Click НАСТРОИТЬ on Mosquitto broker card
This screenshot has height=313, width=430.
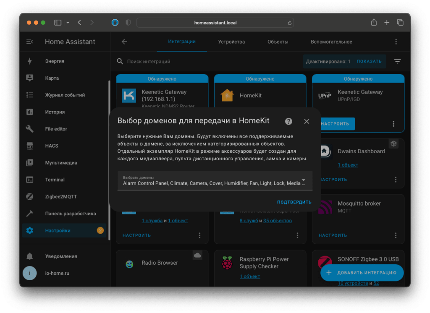[x=333, y=235]
